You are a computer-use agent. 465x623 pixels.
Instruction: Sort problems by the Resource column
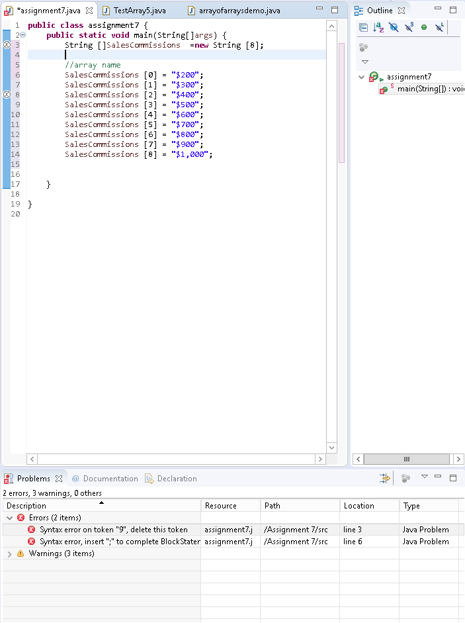pyautogui.click(x=230, y=505)
